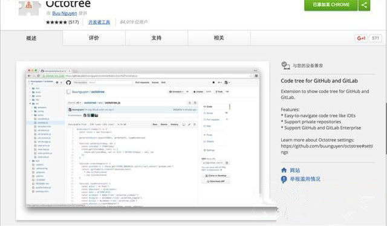Click the device compatibility checkmark icon

pos(285,65)
